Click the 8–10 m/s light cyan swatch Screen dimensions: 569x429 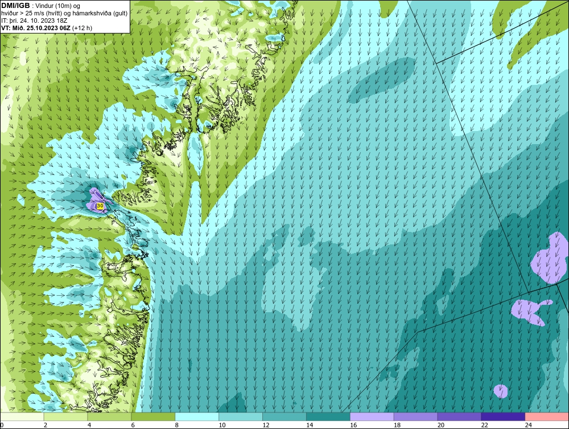point(197,416)
